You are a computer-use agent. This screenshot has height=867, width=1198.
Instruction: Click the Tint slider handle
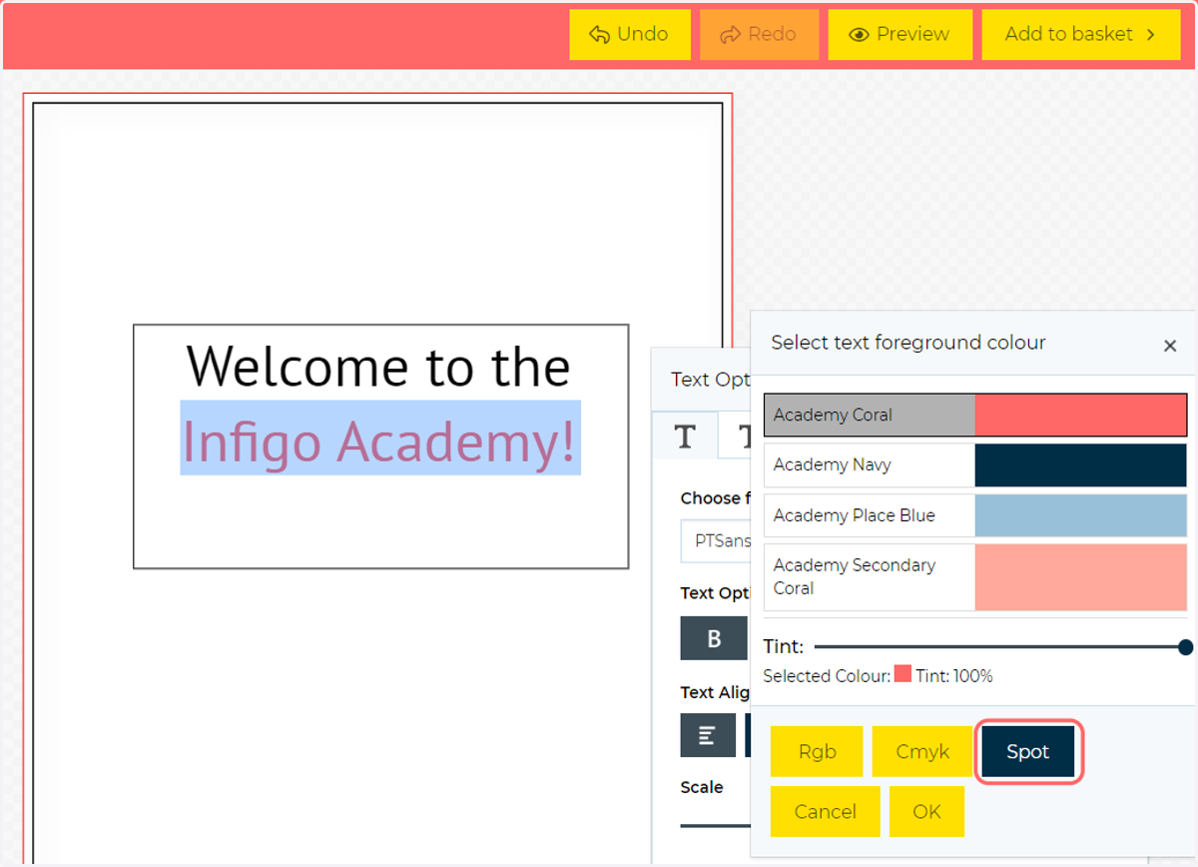tap(1185, 647)
